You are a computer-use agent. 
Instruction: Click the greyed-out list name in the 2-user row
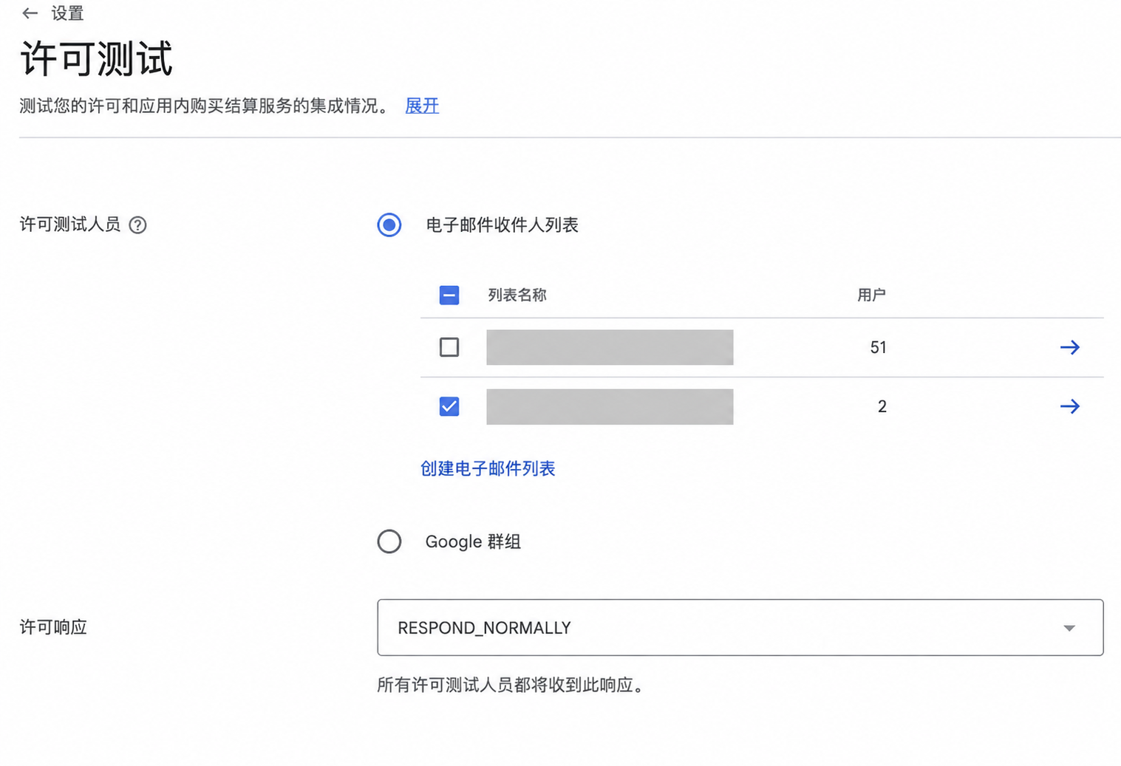click(x=610, y=406)
